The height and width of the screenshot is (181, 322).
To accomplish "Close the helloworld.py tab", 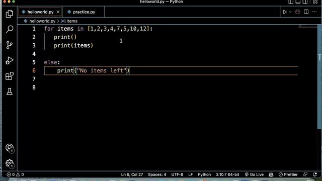I will [58, 12].
